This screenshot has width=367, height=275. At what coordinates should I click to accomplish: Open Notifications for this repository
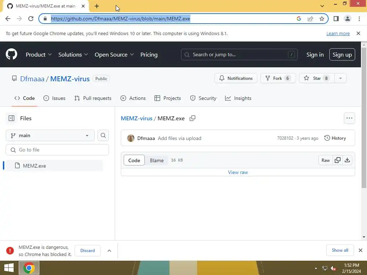tap(236, 78)
